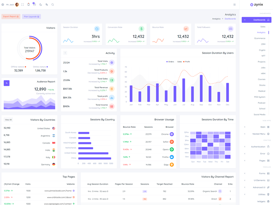Click the Plan Upgrade button
The width and height of the screenshot is (273, 205).
[31, 16]
